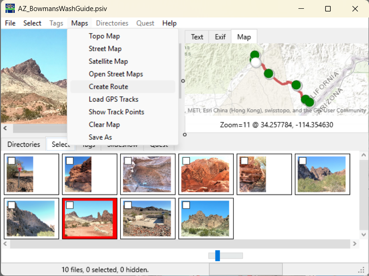Click Load GPS Tracks
This screenshot has height=276, width=369.
[x=113, y=99]
